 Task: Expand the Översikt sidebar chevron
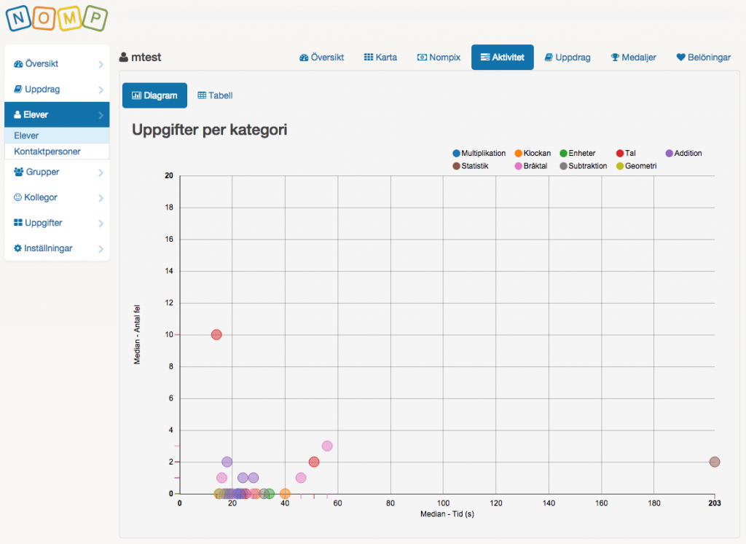point(101,65)
